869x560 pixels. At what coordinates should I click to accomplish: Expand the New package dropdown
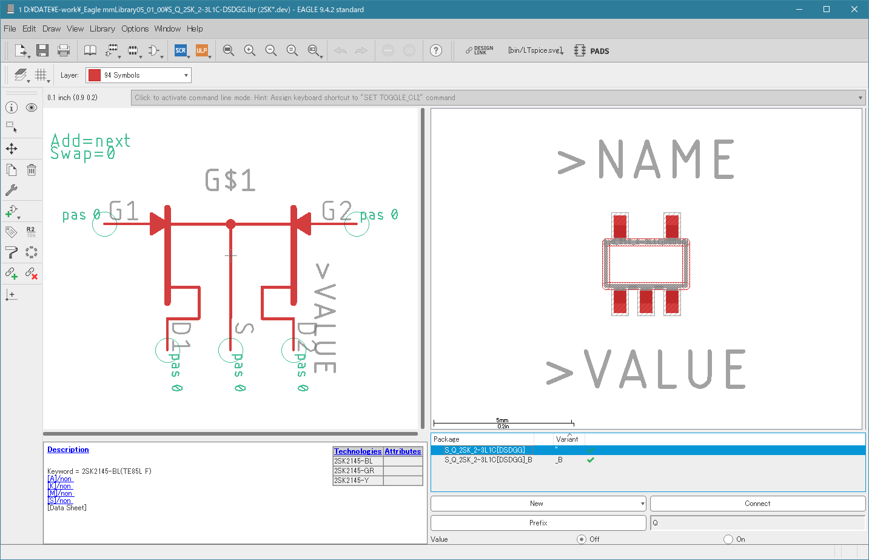pos(643,504)
